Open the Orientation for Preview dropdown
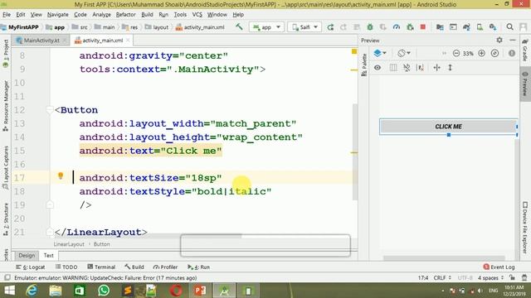 (x=404, y=53)
